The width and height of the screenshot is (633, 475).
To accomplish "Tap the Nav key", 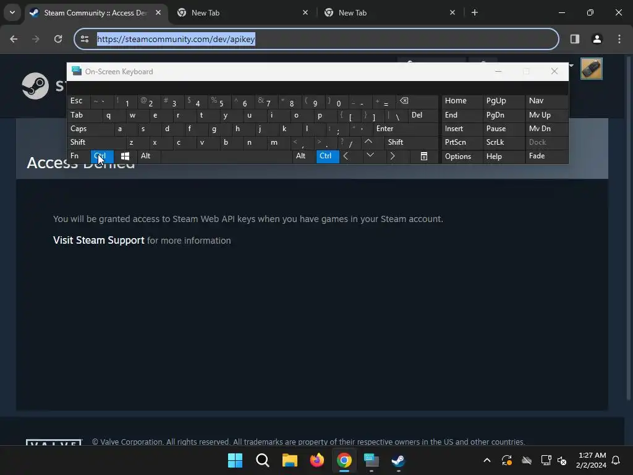I will (x=546, y=101).
